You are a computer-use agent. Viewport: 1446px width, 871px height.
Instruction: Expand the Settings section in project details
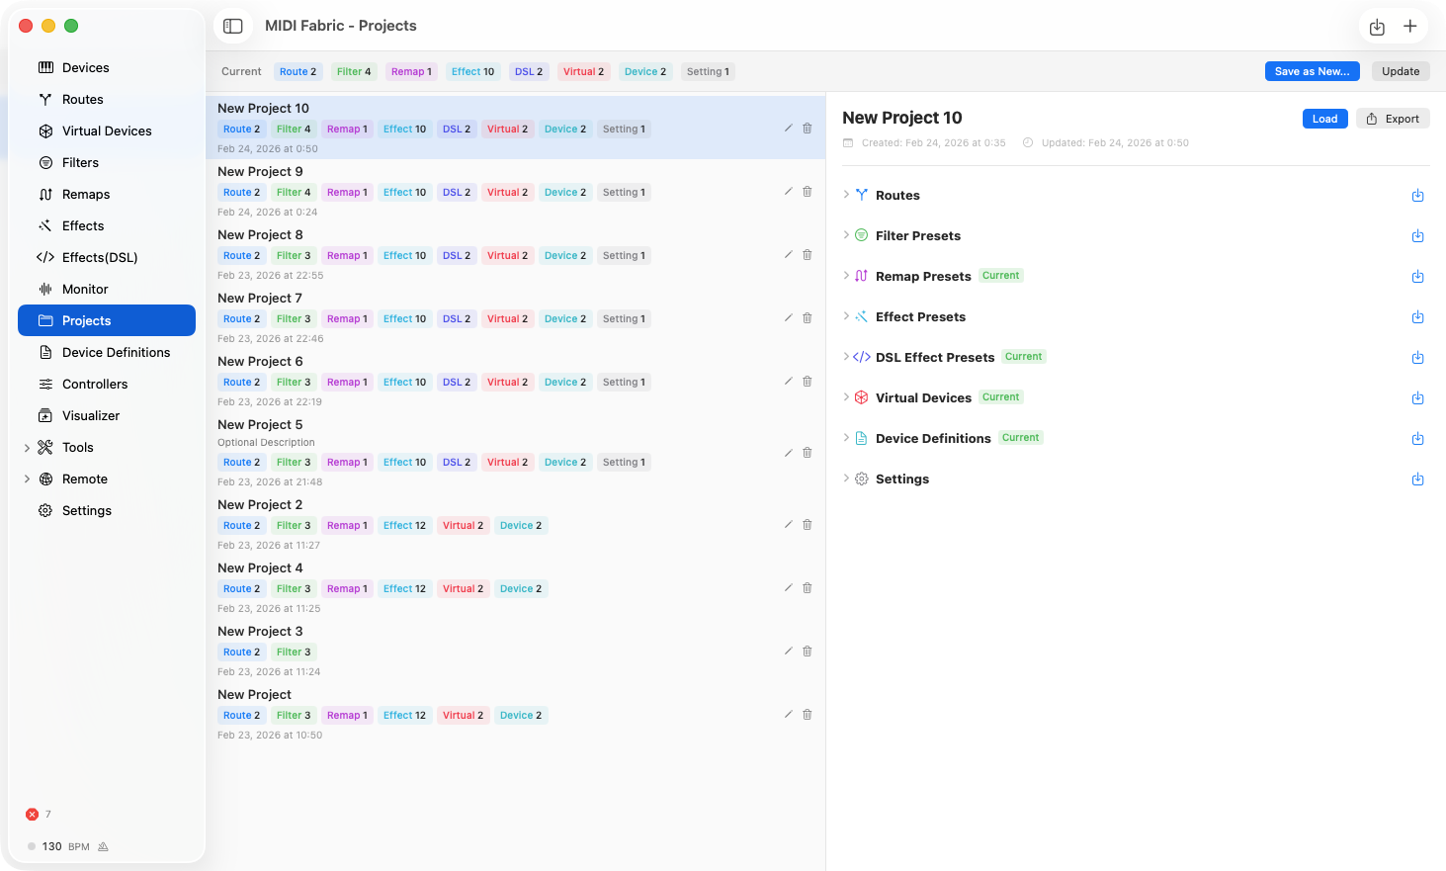tap(846, 479)
